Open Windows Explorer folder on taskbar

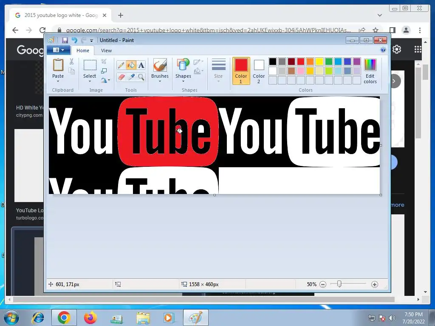pos(143,318)
